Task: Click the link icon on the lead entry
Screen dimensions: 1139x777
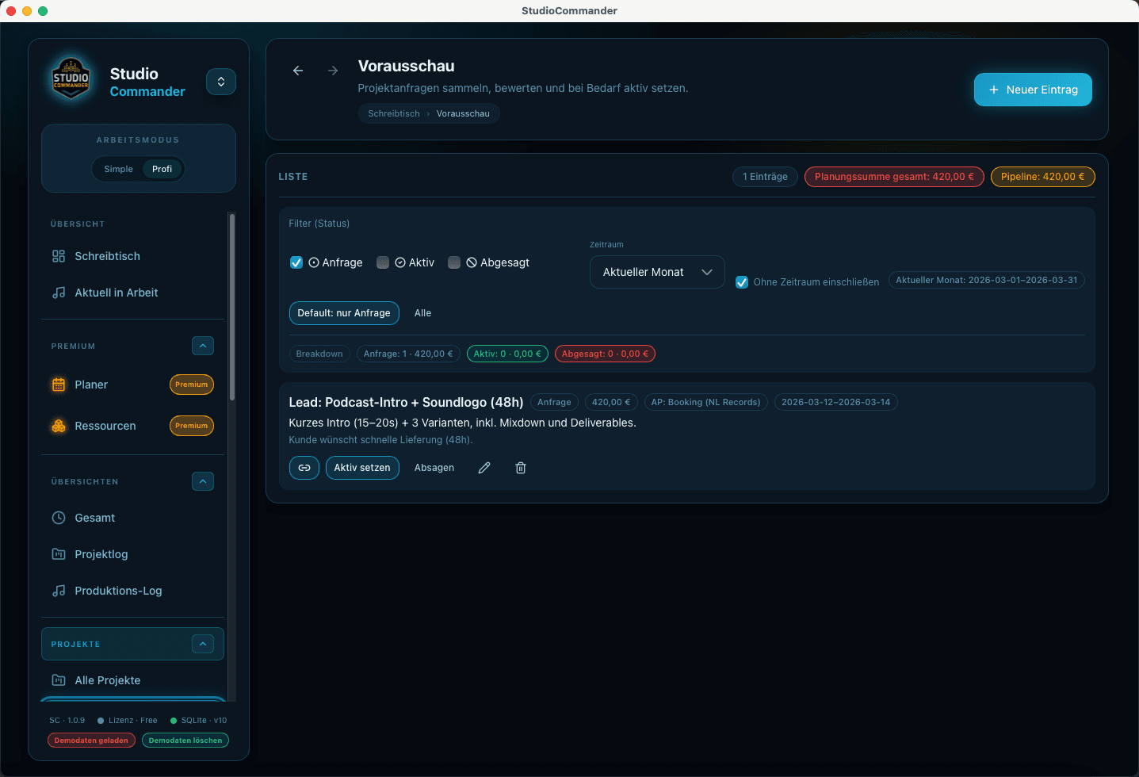Action: pyautogui.click(x=304, y=468)
